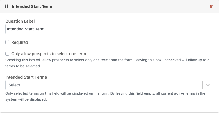Delete question using red trash icon
221x114 pixels.
[x=211, y=6]
